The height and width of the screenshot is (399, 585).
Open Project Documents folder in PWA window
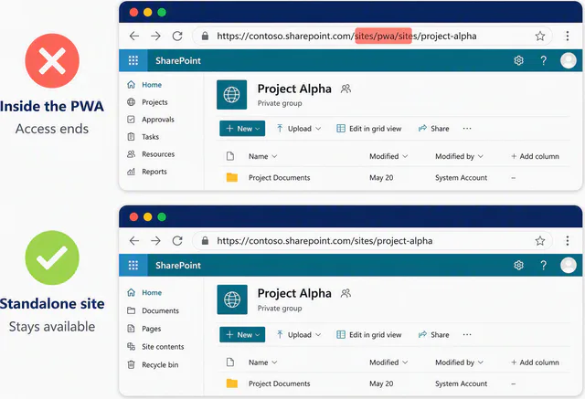[279, 178]
